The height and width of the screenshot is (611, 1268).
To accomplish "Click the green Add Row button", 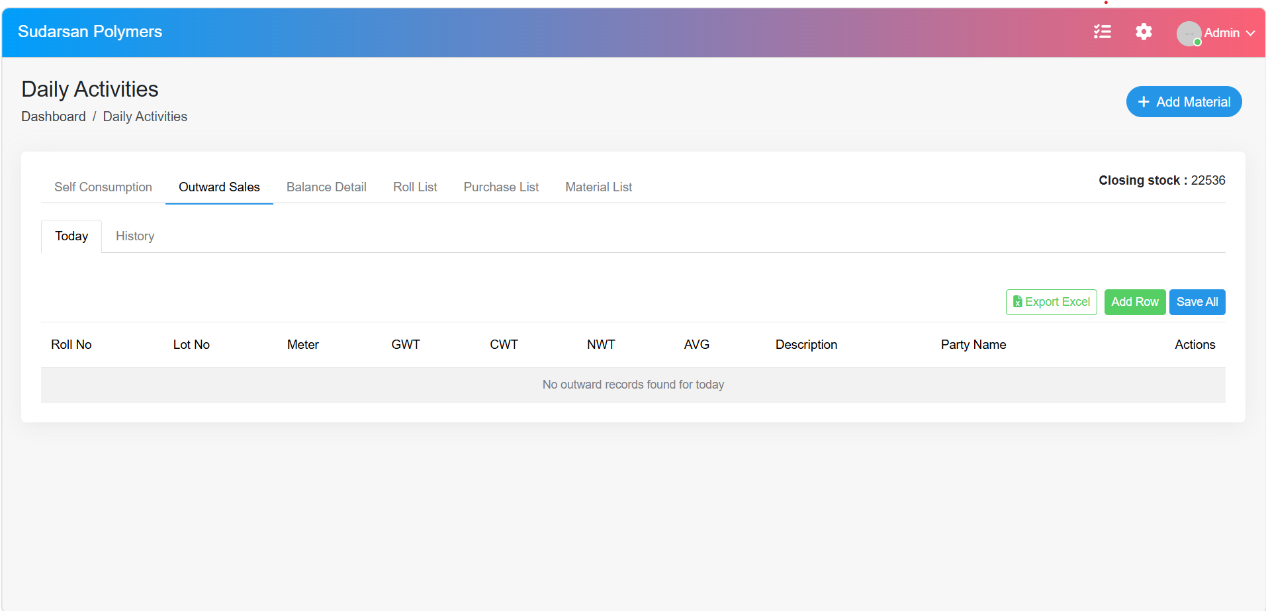I will click(1134, 302).
